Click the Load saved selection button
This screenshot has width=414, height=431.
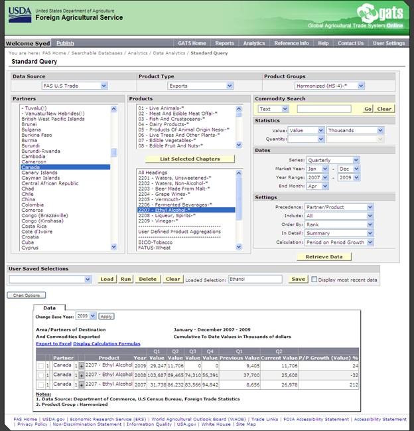[107, 279]
